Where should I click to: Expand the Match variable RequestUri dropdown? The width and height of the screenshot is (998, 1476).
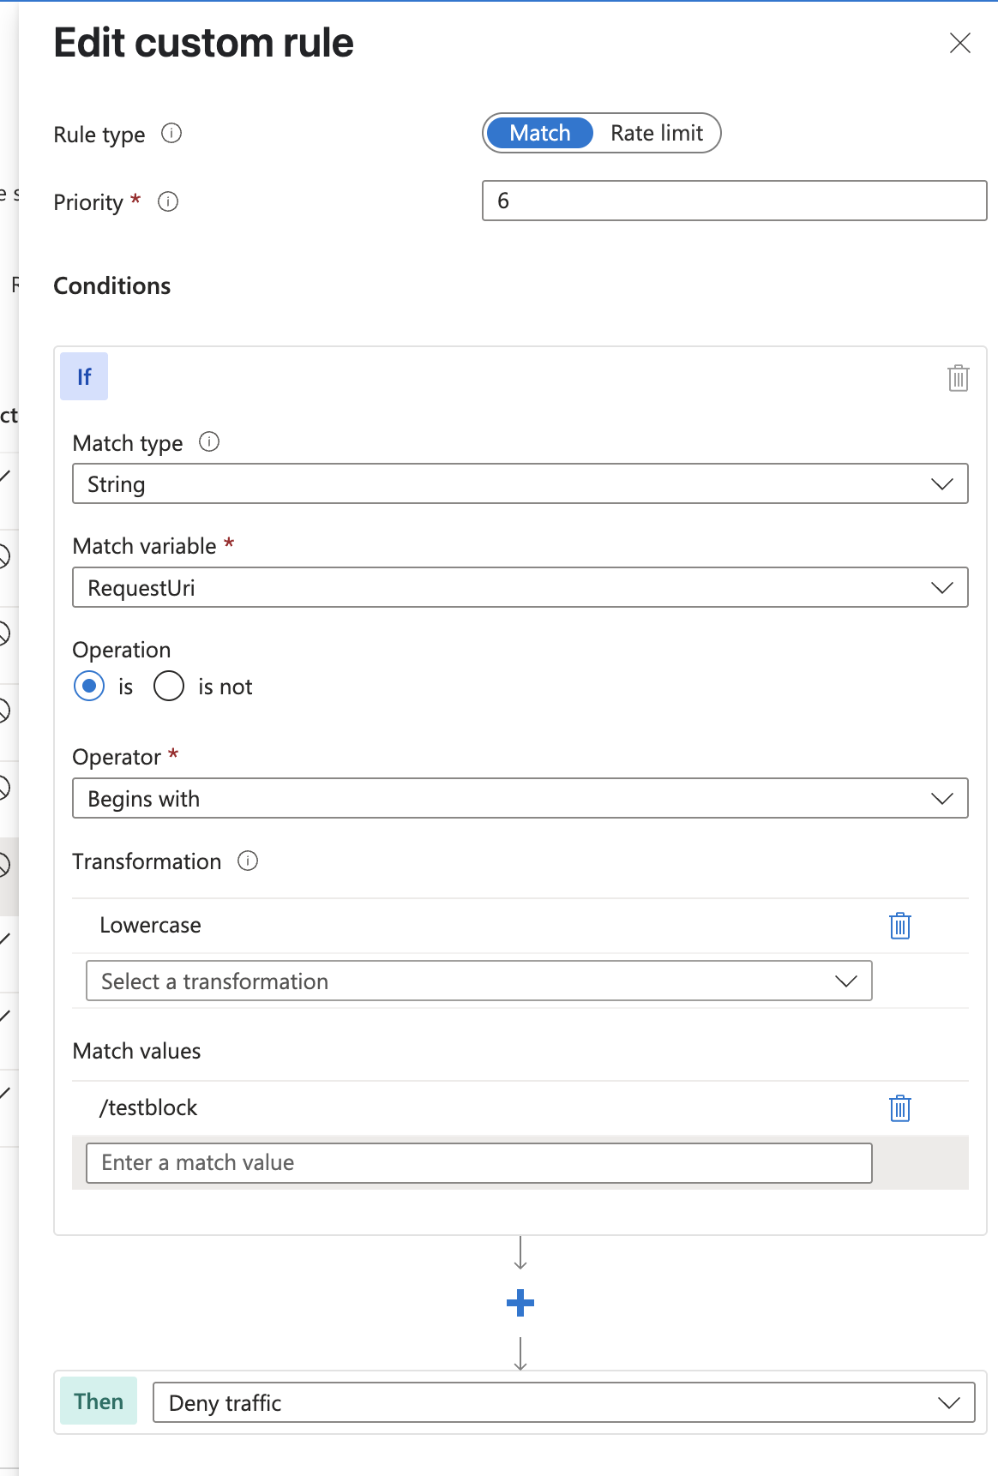click(x=520, y=588)
